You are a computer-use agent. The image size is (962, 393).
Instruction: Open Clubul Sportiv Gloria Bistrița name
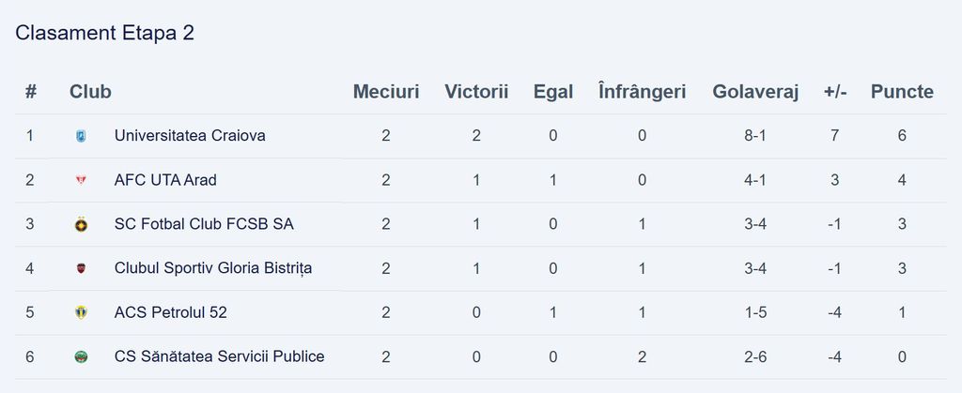213,268
